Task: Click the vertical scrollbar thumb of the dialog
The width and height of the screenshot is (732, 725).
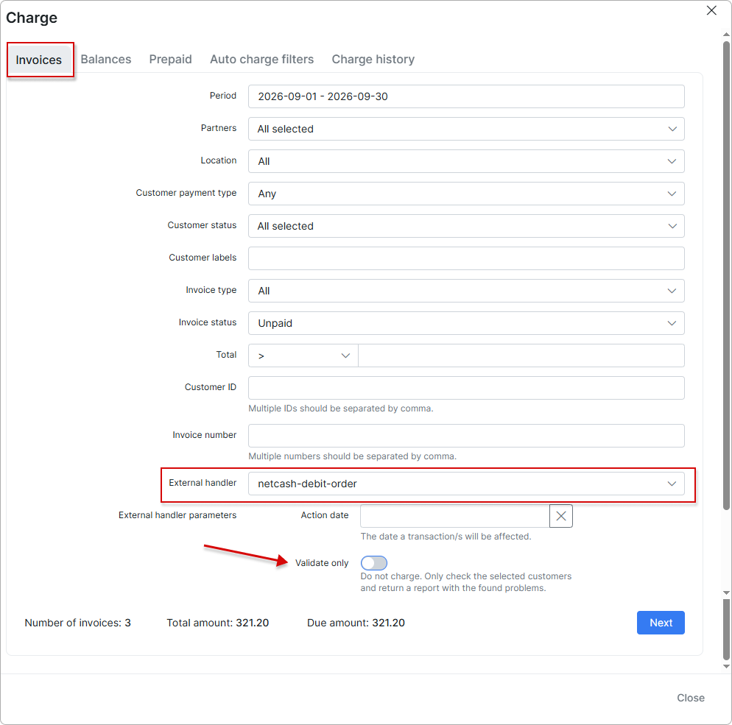Action: click(x=726, y=275)
